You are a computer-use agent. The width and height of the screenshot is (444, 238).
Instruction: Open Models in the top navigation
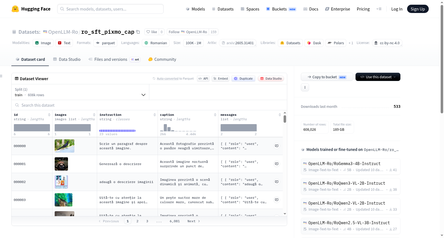195,9
